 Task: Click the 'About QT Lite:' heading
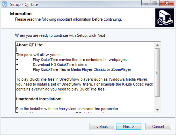coord(30,45)
